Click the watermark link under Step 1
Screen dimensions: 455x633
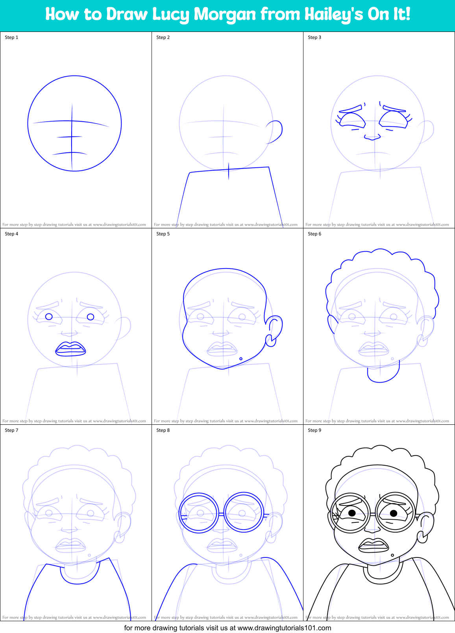click(x=74, y=225)
